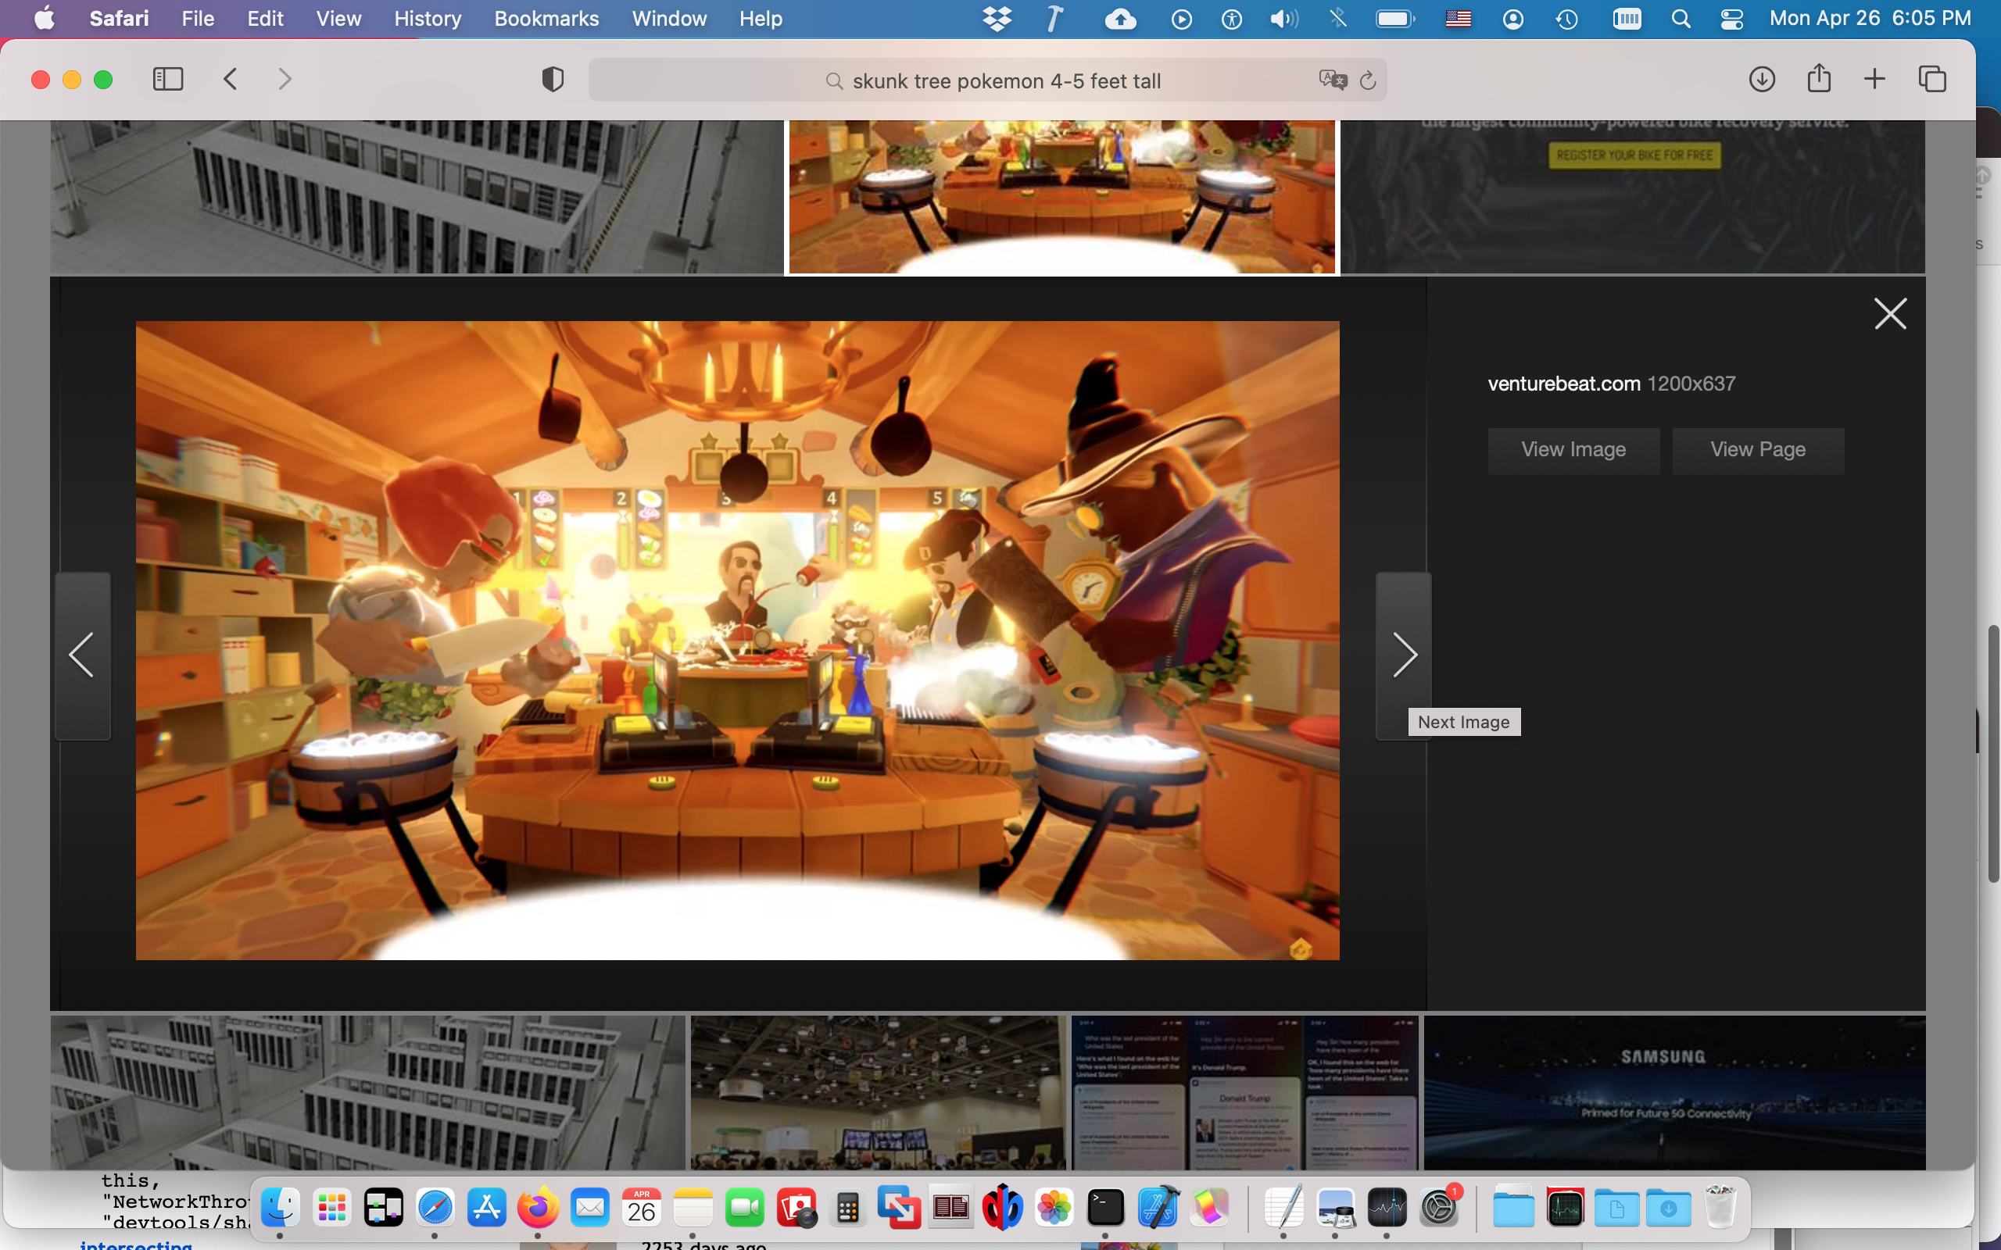
Task: Open the View menu
Action: pyautogui.click(x=338, y=18)
